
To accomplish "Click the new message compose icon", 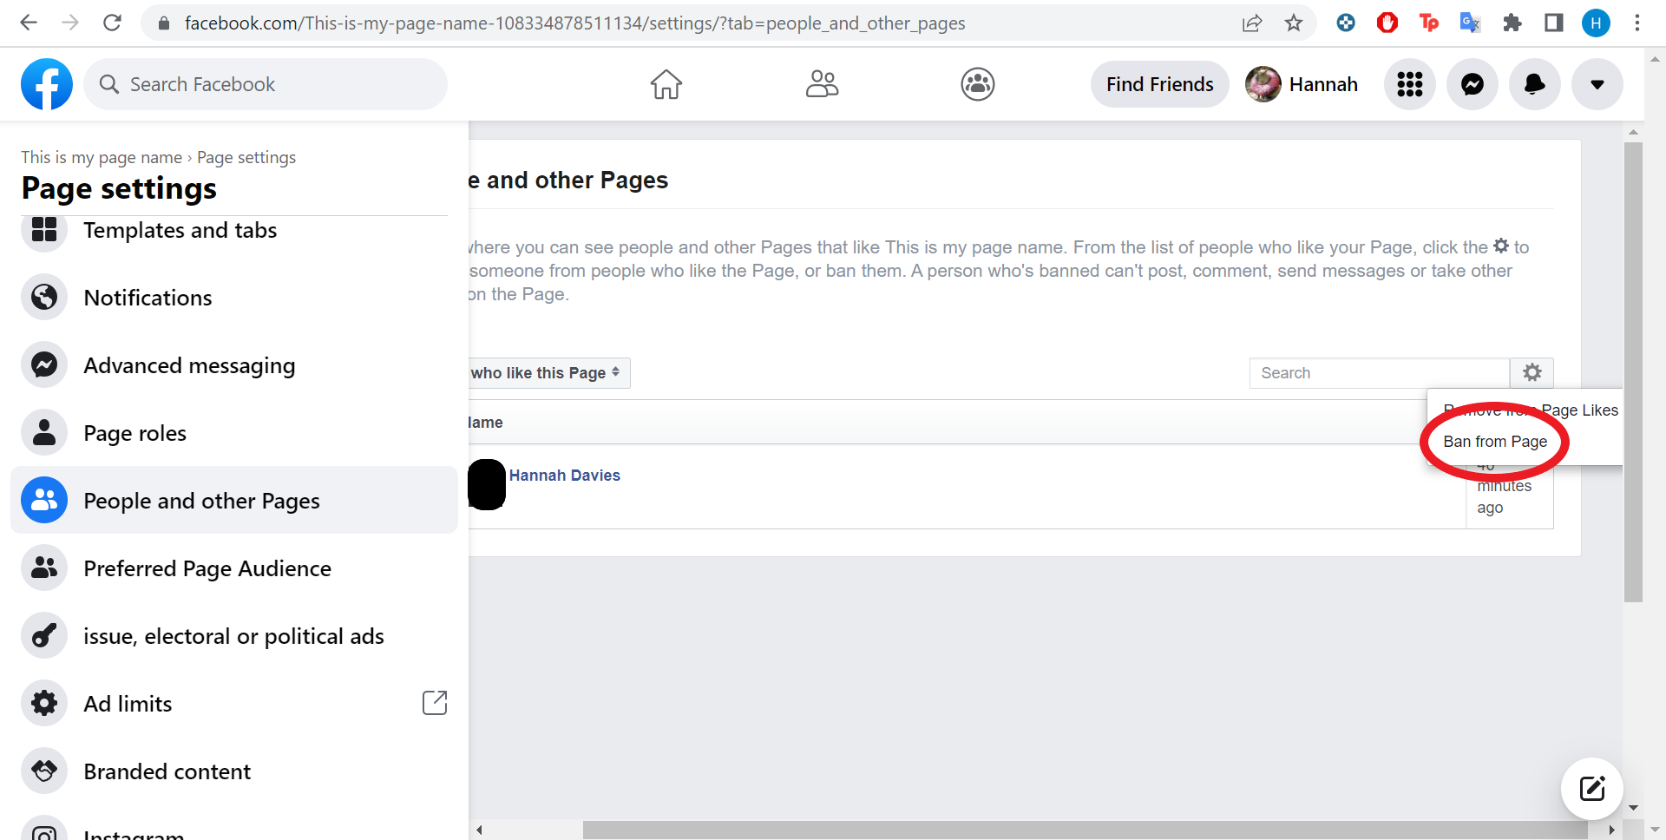I will 1592,789.
